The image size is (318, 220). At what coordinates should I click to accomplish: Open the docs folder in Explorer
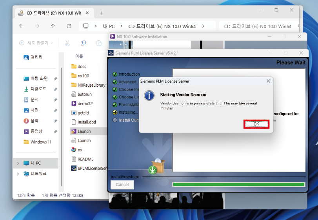click(x=79, y=67)
